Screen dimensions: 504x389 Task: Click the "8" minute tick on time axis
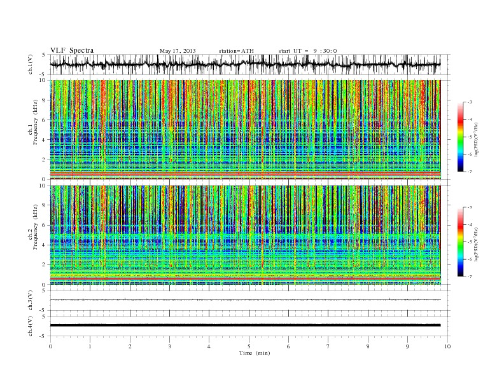coord(368,346)
